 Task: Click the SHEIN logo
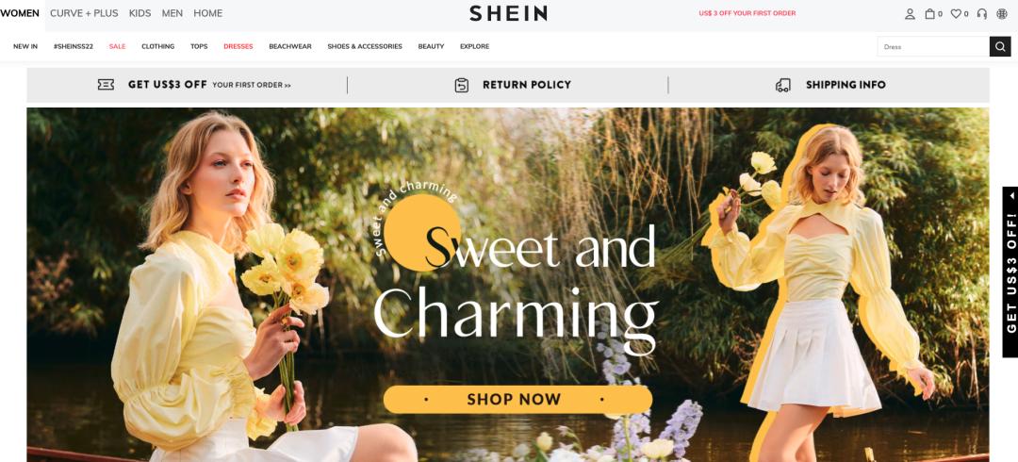pos(508,13)
